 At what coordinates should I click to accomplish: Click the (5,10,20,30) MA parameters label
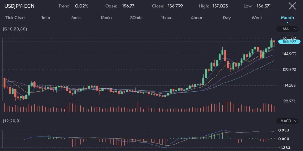tap(14, 29)
